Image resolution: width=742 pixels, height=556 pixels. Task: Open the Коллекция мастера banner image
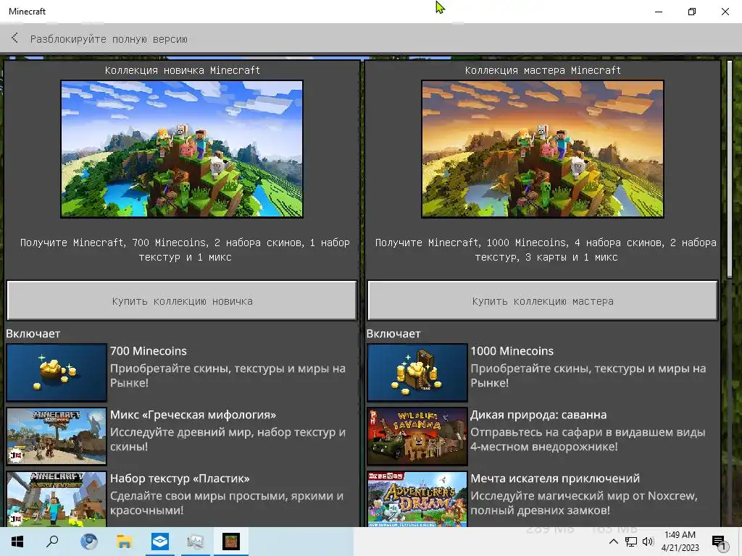pos(542,149)
